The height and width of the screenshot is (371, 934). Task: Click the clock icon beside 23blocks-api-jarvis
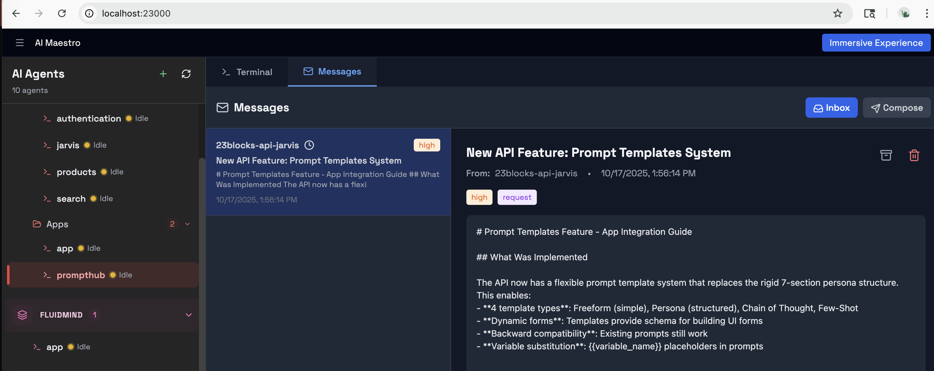tap(309, 145)
